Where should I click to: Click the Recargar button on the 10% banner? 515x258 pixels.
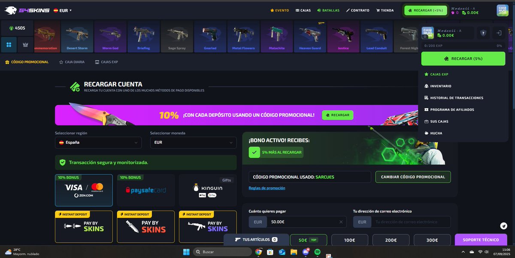pyautogui.click(x=338, y=115)
